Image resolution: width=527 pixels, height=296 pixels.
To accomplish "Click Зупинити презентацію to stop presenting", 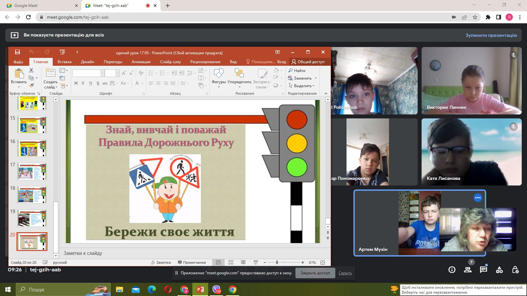I will (x=491, y=35).
